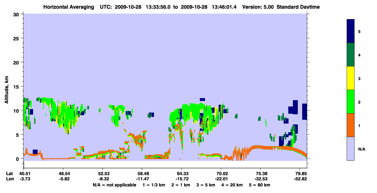This screenshot has height=193, width=377.
Task: Click the altitude tick label 20
Action: tap(17, 62)
